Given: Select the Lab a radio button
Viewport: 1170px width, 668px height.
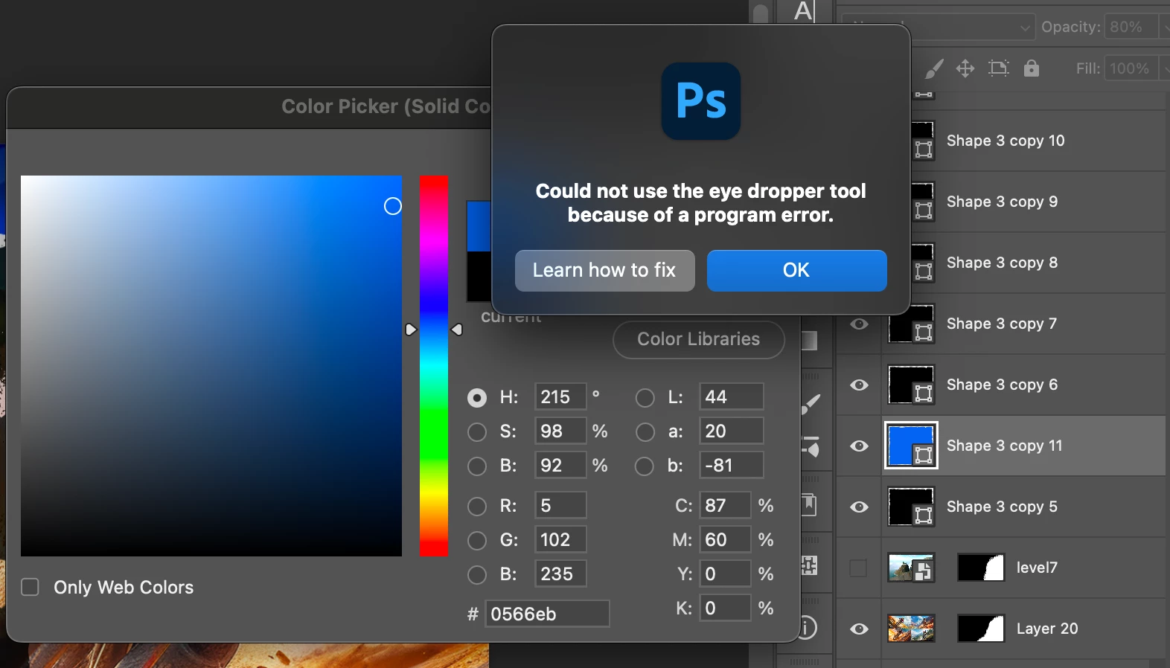Looking at the screenshot, I should (x=645, y=432).
